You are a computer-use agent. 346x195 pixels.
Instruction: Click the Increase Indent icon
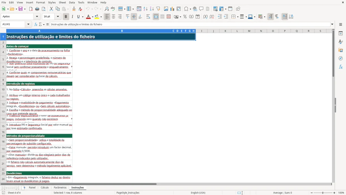pos(220,17)
